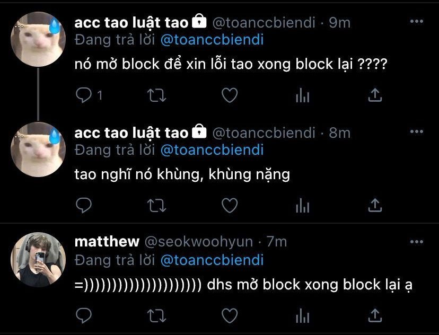439x335 pixels.
Task: Open matthew's profile name
Action: click(107, 242)
